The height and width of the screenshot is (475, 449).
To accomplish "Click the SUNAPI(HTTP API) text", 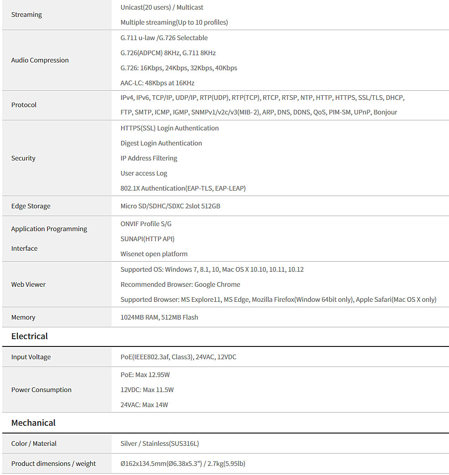I will 148,239.
